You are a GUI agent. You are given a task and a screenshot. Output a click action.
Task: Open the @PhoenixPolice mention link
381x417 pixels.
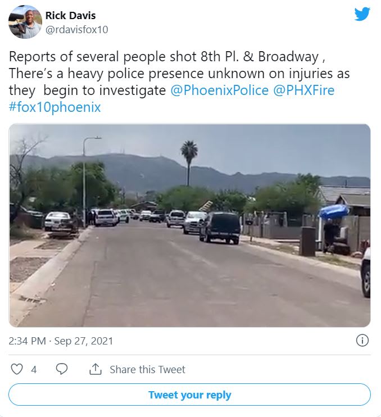coord(219,90)
